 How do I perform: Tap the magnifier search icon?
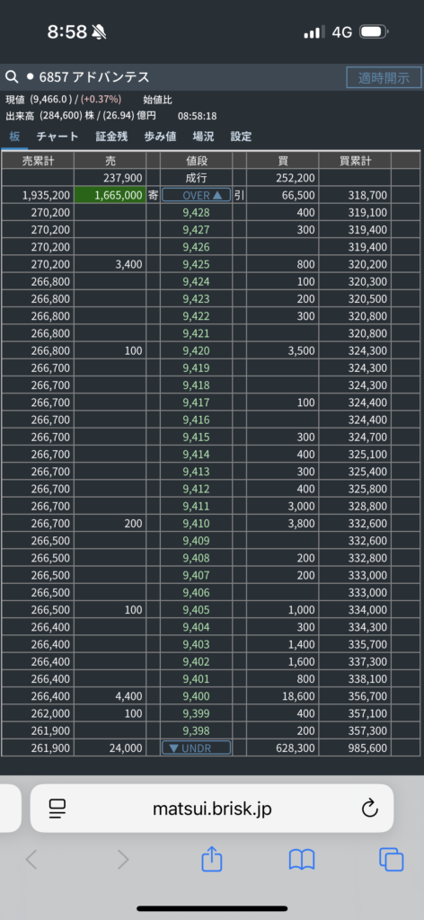(12, 77)
